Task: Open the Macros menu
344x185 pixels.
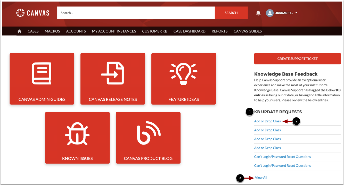Action: [x=52, y=31]
